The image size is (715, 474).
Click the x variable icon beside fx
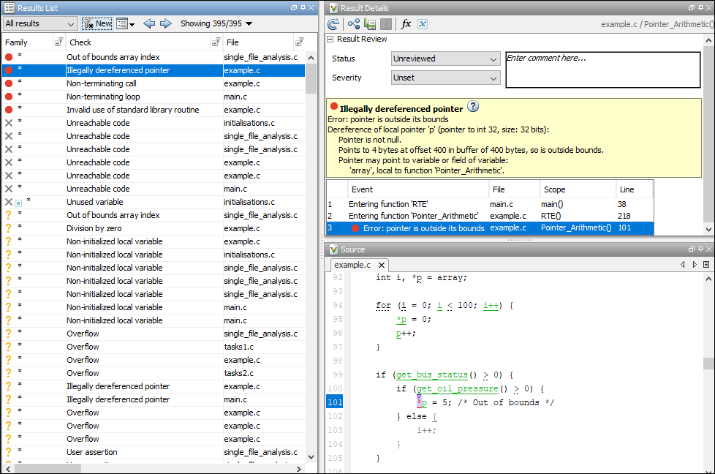[x=423, y=24]
